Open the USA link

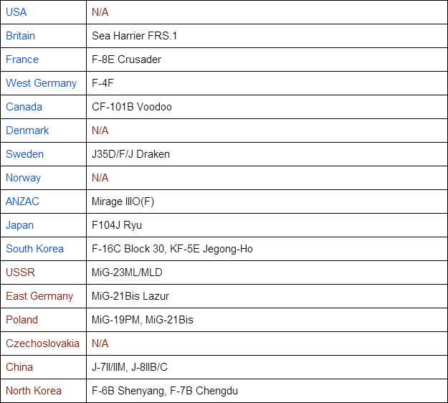click(x=16, y=12)
